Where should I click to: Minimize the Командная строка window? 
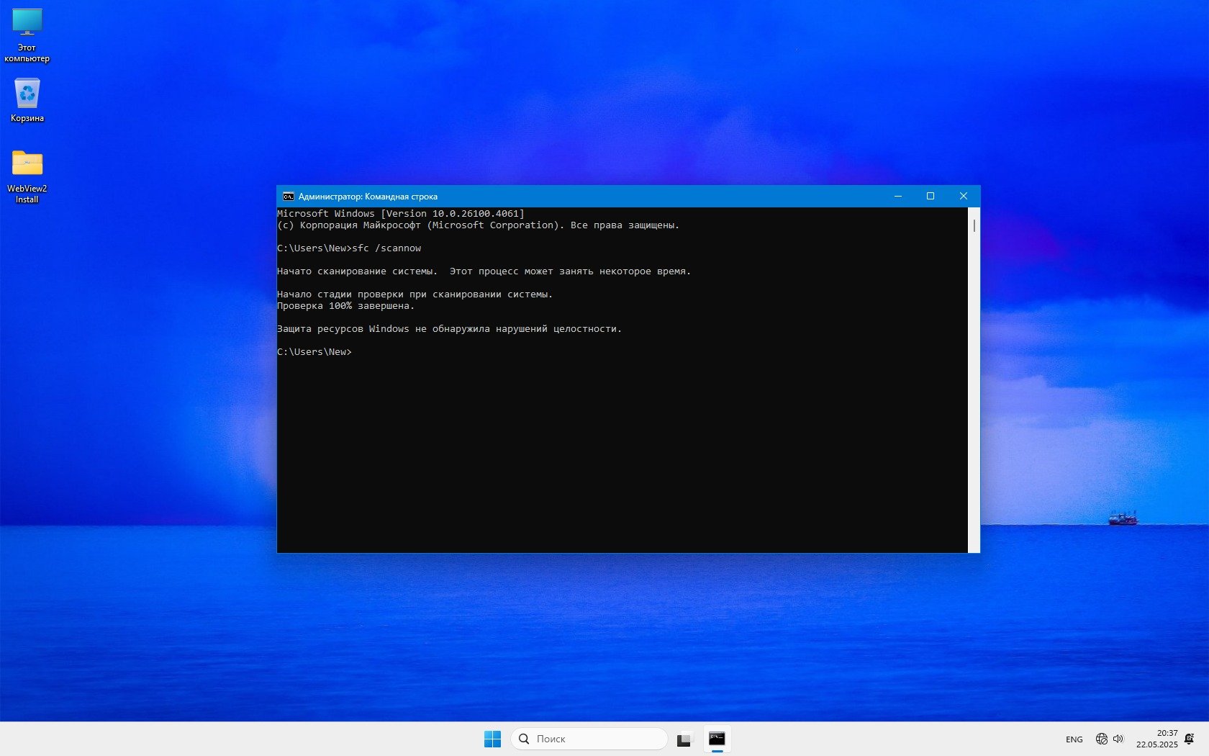click(x=897, y=196)
